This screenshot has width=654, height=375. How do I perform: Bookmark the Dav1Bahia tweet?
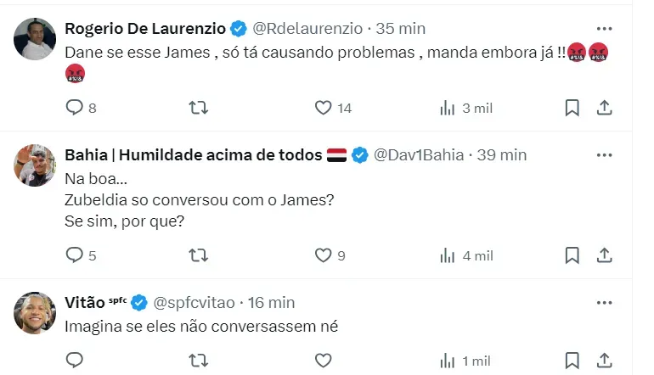pyautogui.click(x=572, y=255)
